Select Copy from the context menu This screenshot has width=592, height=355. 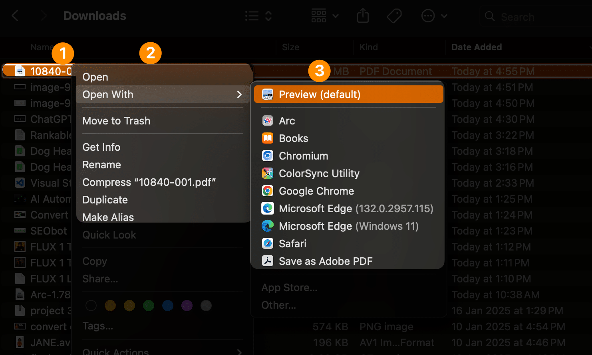click(163, 261)
